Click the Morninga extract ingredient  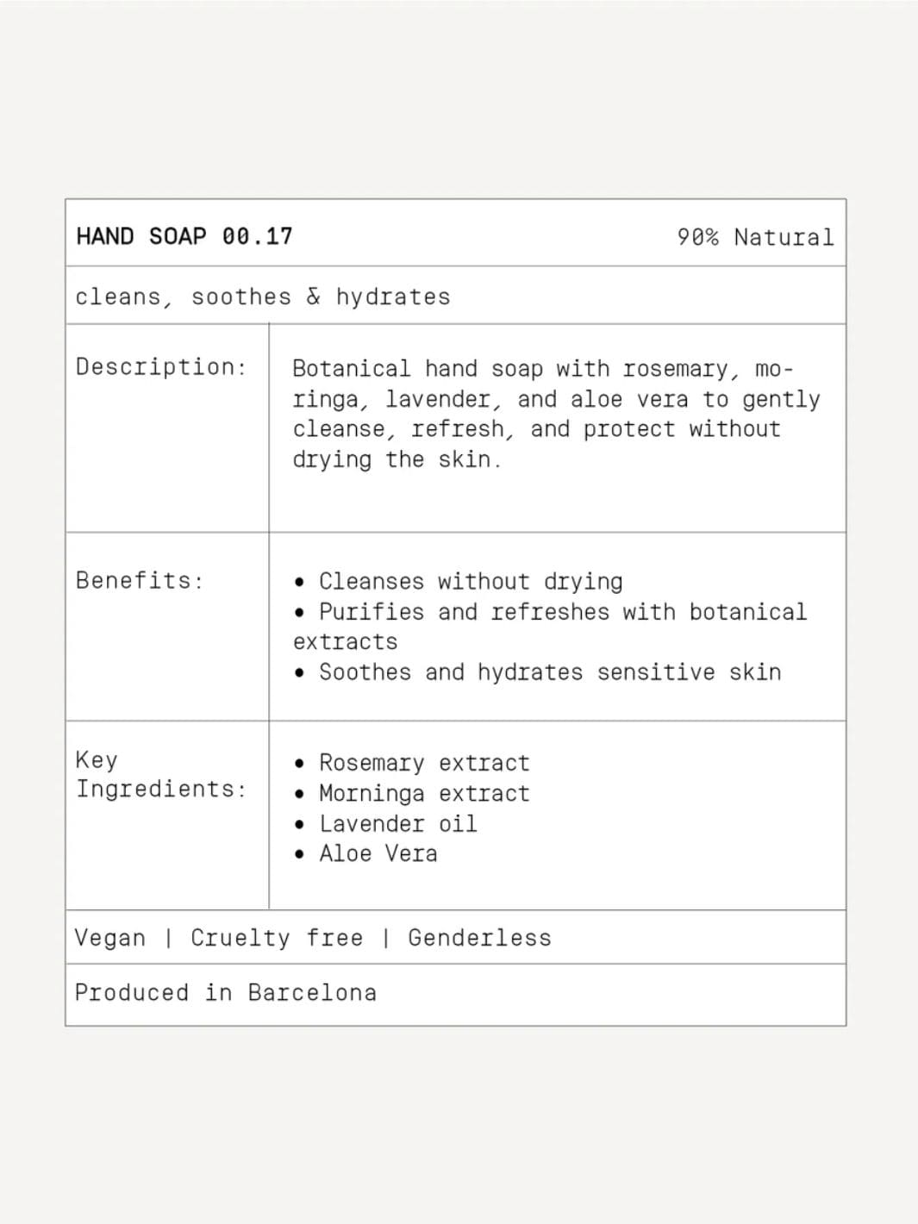point(424,793)
